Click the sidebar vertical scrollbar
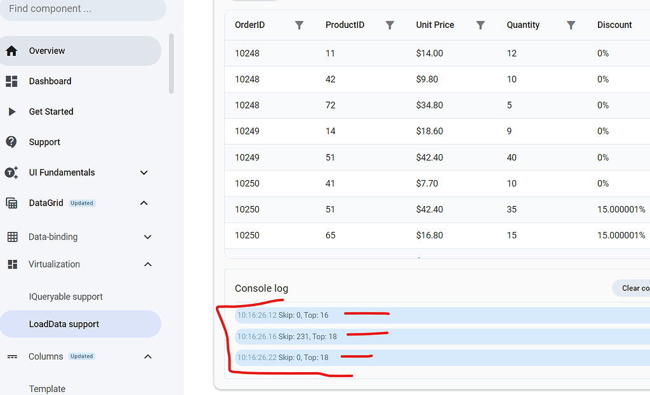This screenshot has height=395, width=650. pos(171,63)
